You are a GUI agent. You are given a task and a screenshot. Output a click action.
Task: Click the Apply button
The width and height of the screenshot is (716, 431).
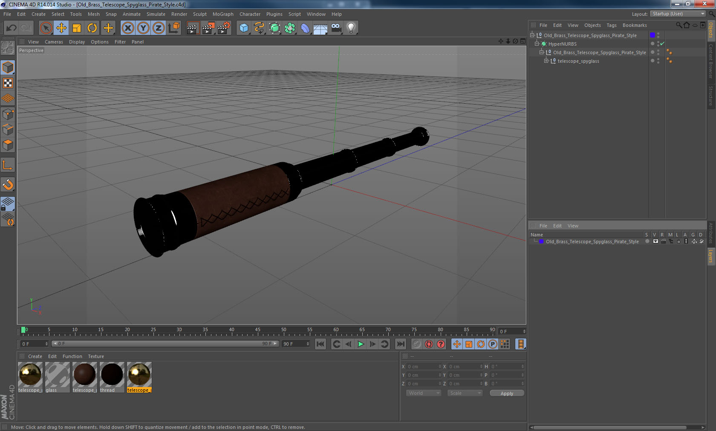pos(507,393)
